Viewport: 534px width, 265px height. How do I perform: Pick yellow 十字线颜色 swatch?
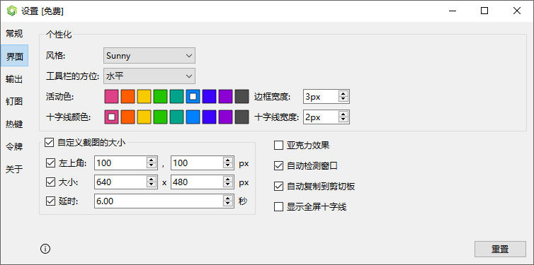(144, 117)
